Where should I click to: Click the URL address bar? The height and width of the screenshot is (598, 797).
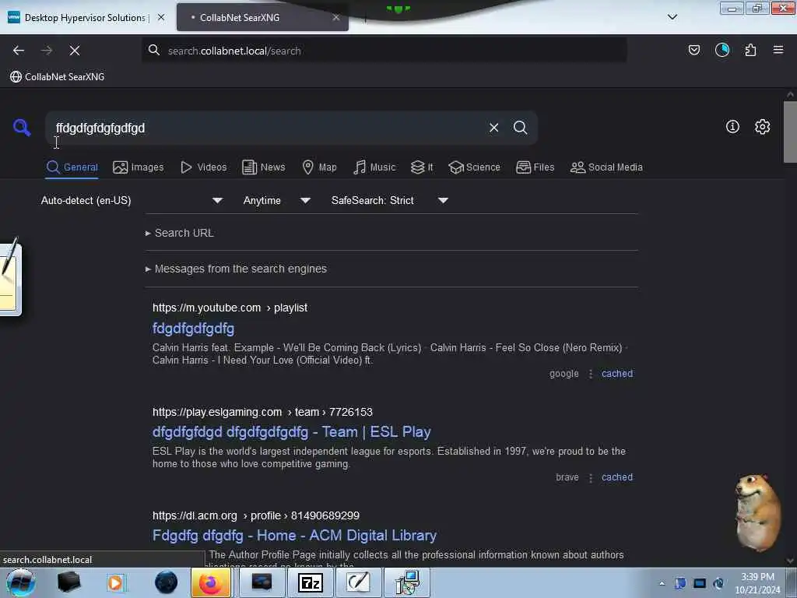pyautogui.click(x=384, y=51)
